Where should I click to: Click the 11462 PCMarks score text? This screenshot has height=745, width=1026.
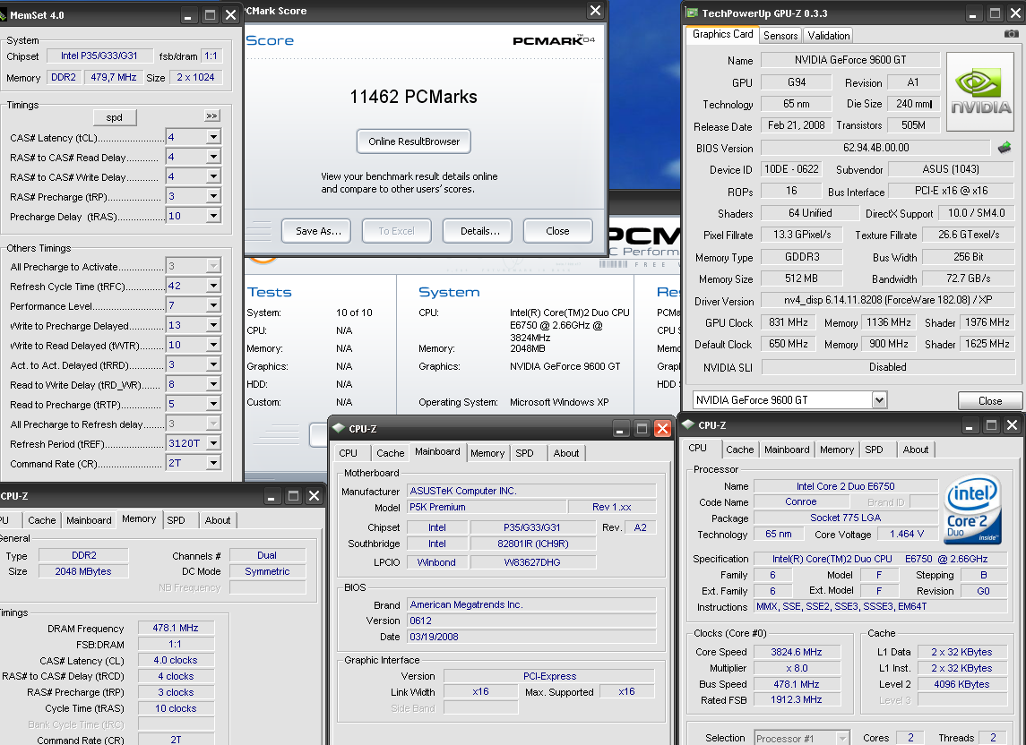pyautogui.click(x=414, y=97)
